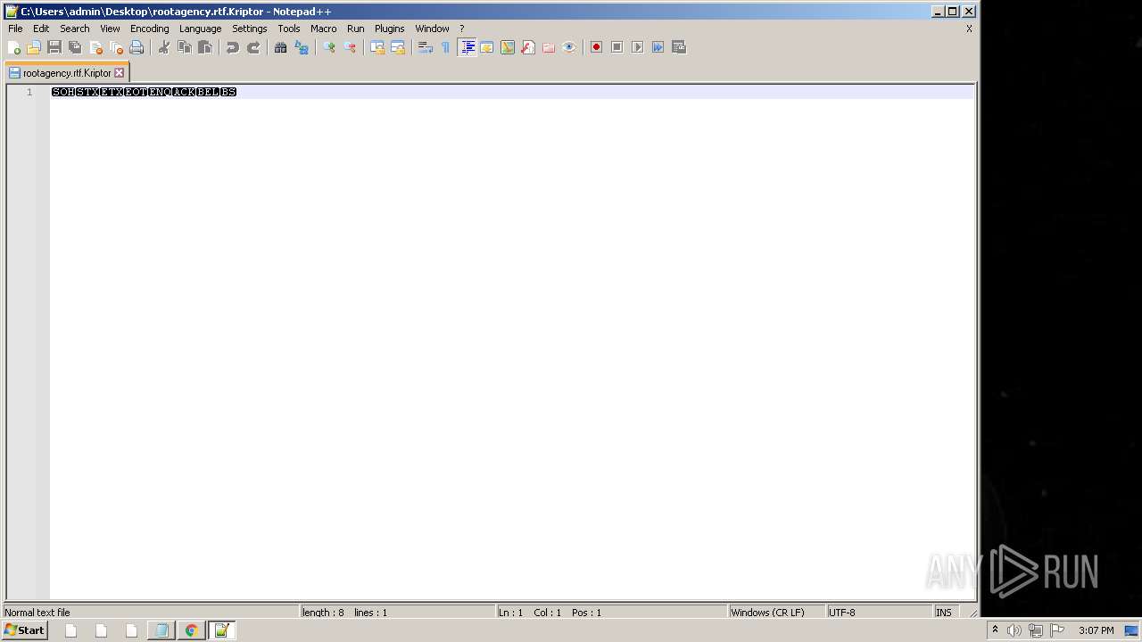Open the Language menu
This screenshot has width=1142, height=642.
coord(201,29)
